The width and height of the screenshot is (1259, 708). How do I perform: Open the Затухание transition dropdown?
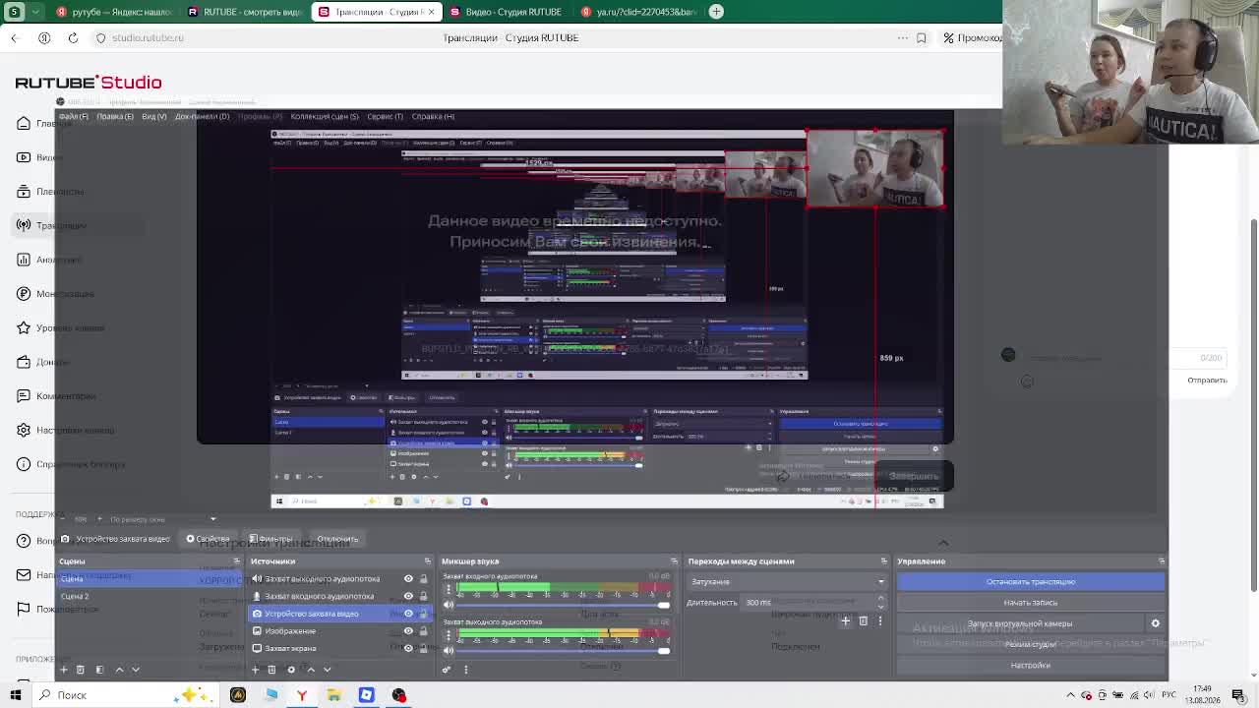[786, 582]
